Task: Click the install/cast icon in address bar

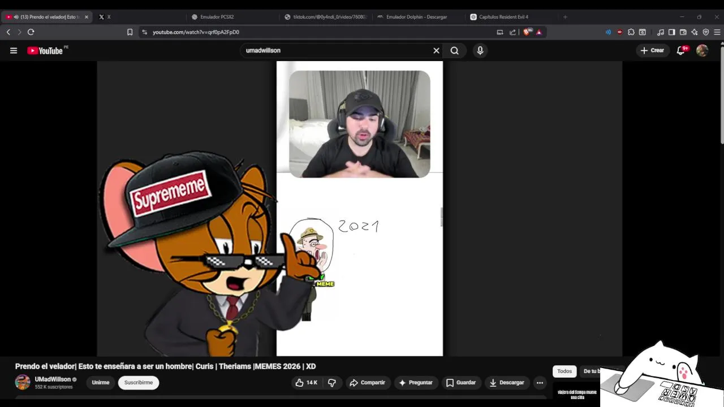Action: point(500,32)
